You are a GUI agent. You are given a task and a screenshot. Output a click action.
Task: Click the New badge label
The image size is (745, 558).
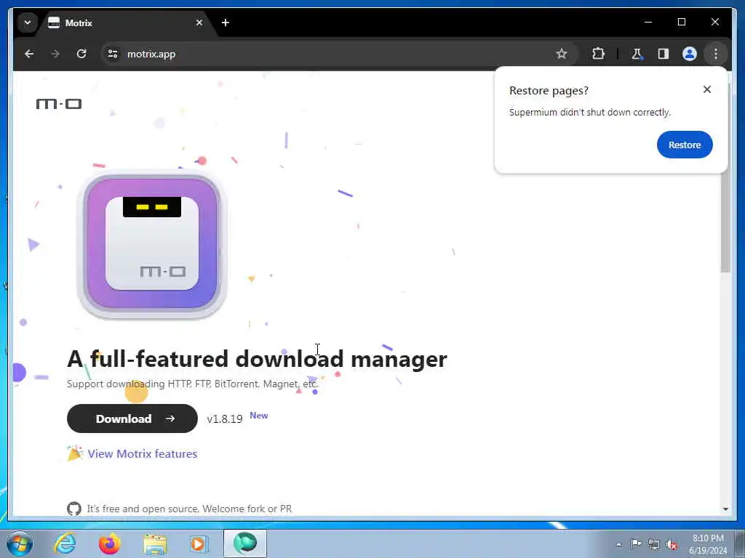tap(259, 416)
